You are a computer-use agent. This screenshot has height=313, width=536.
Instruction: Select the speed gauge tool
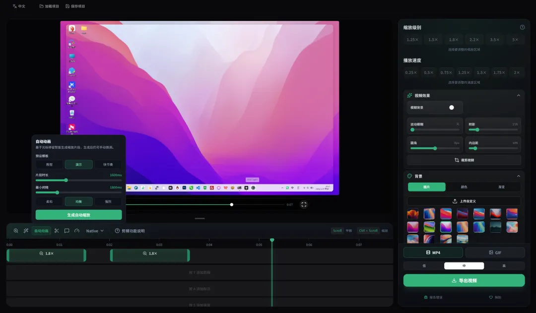pos(77,231)
